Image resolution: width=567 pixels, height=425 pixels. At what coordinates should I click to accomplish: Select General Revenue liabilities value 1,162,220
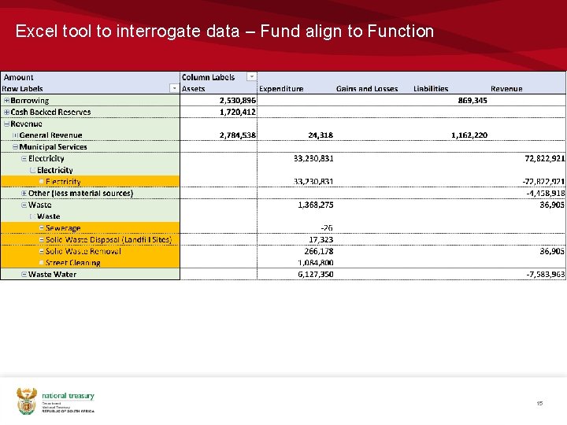click(469, 135)
